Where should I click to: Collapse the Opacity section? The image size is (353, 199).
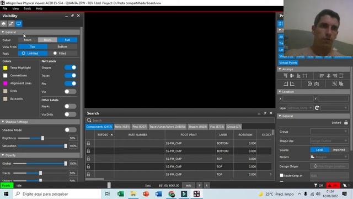coord(3,155)
